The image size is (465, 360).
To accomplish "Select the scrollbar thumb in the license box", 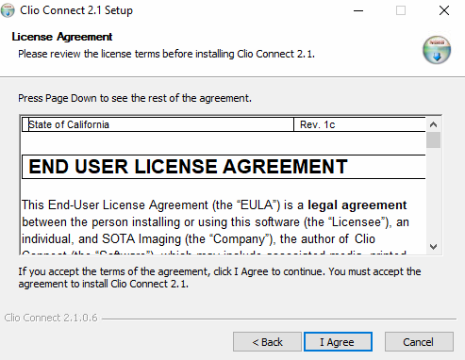I will tap(433, 139).
